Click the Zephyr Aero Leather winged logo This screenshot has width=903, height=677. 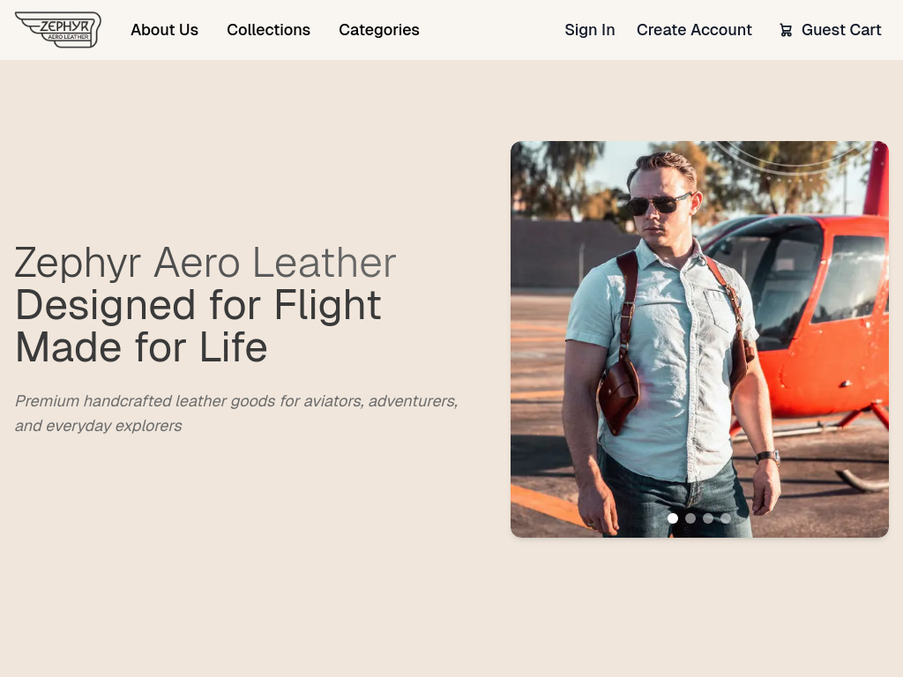click(x=58, y=30)
